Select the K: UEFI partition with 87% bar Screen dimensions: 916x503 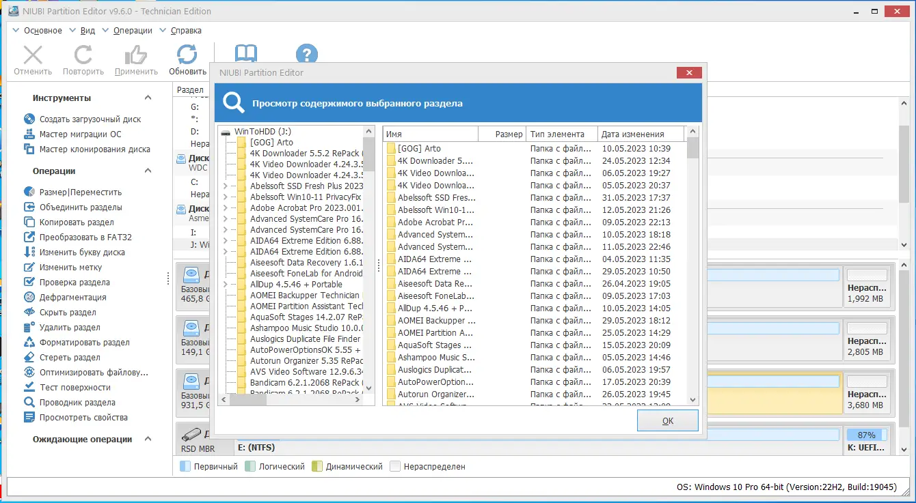(867, 442)
